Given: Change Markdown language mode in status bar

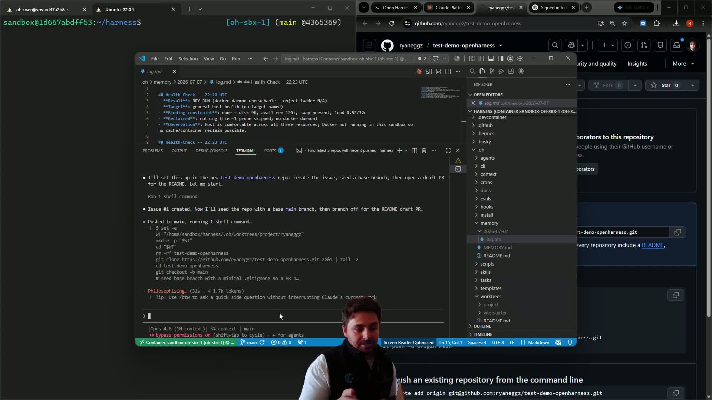Looking at the screenshot, I should click(x=538, y=343).
